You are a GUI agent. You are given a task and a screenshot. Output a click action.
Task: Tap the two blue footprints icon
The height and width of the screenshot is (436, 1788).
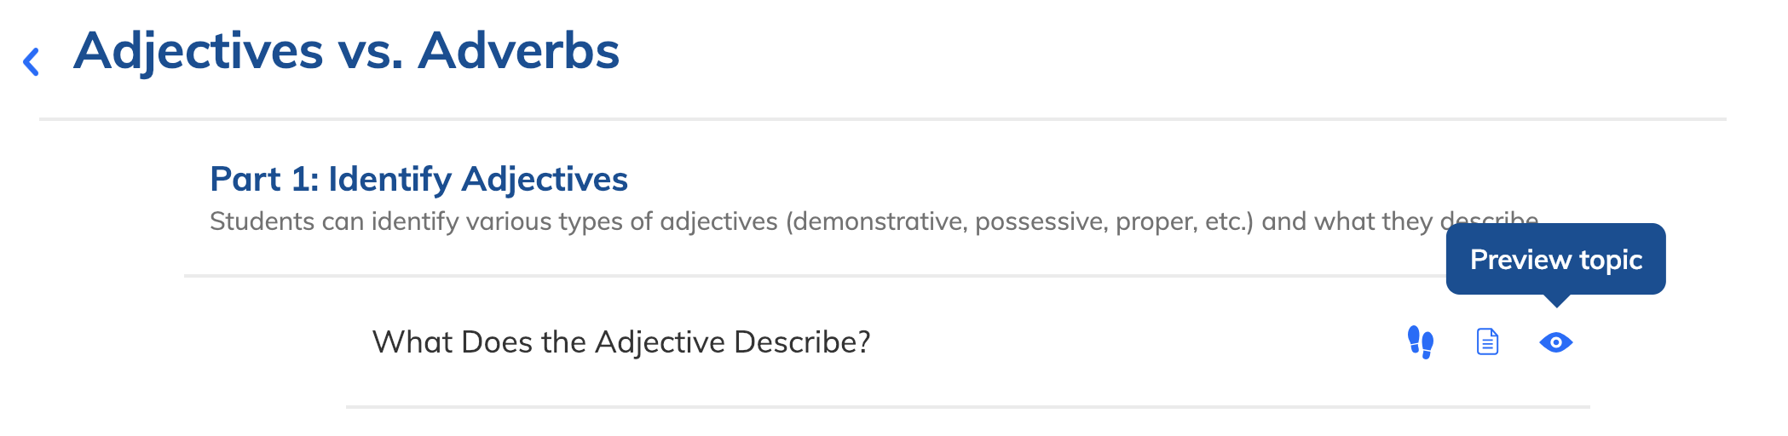1420,342
